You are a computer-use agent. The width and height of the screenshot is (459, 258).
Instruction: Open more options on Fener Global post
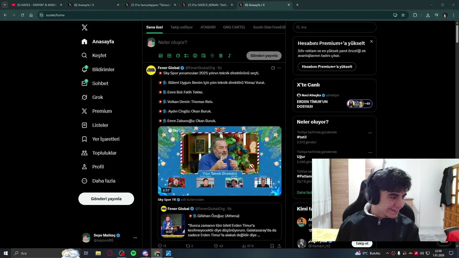coord(279,68)
